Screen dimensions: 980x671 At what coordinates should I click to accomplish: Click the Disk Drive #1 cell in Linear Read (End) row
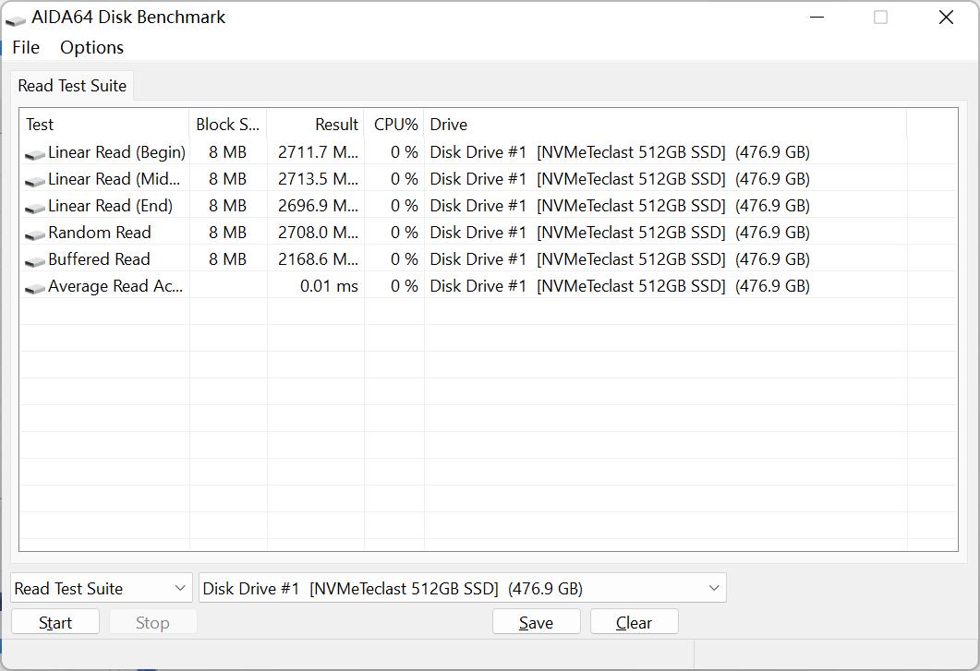pos(620,206)
